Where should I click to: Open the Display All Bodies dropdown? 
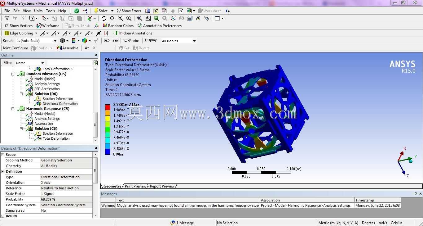coord(194,41)
